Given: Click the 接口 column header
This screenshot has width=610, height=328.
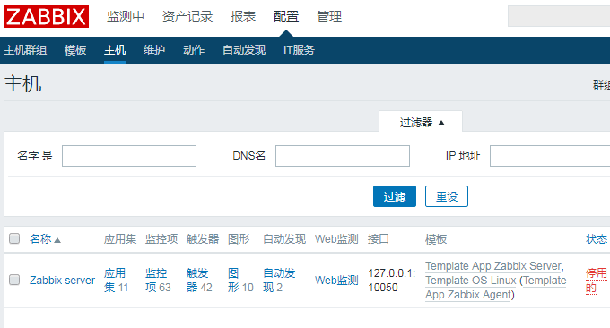Looking at the screenshot, I should [x=379, y=239].
